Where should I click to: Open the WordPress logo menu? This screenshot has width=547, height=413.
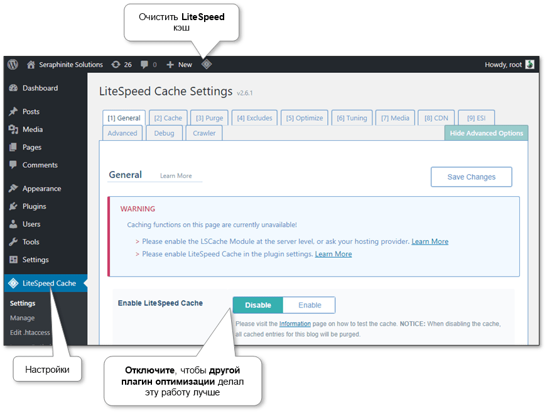[13, 64]
